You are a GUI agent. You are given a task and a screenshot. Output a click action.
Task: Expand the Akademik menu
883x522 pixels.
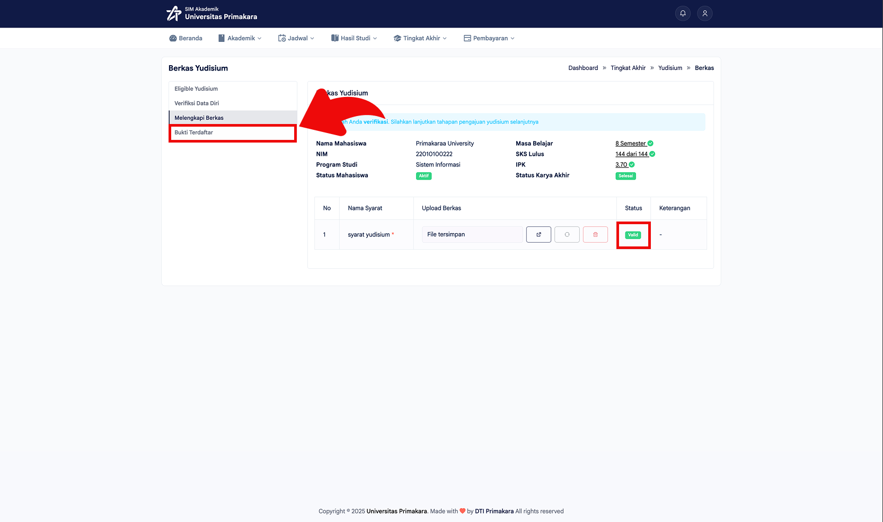tap(240, 38)
